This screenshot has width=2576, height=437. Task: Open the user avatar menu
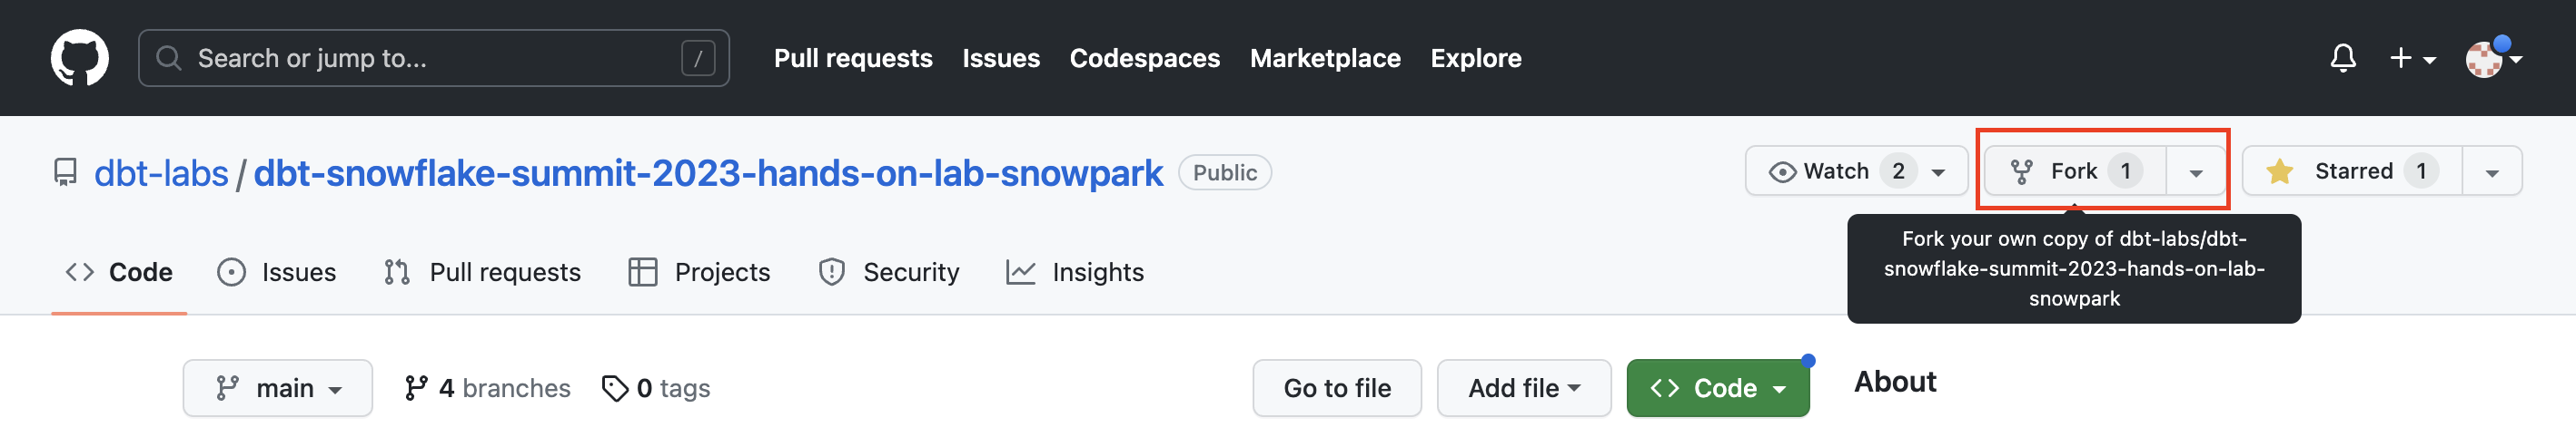[2492, 58]
